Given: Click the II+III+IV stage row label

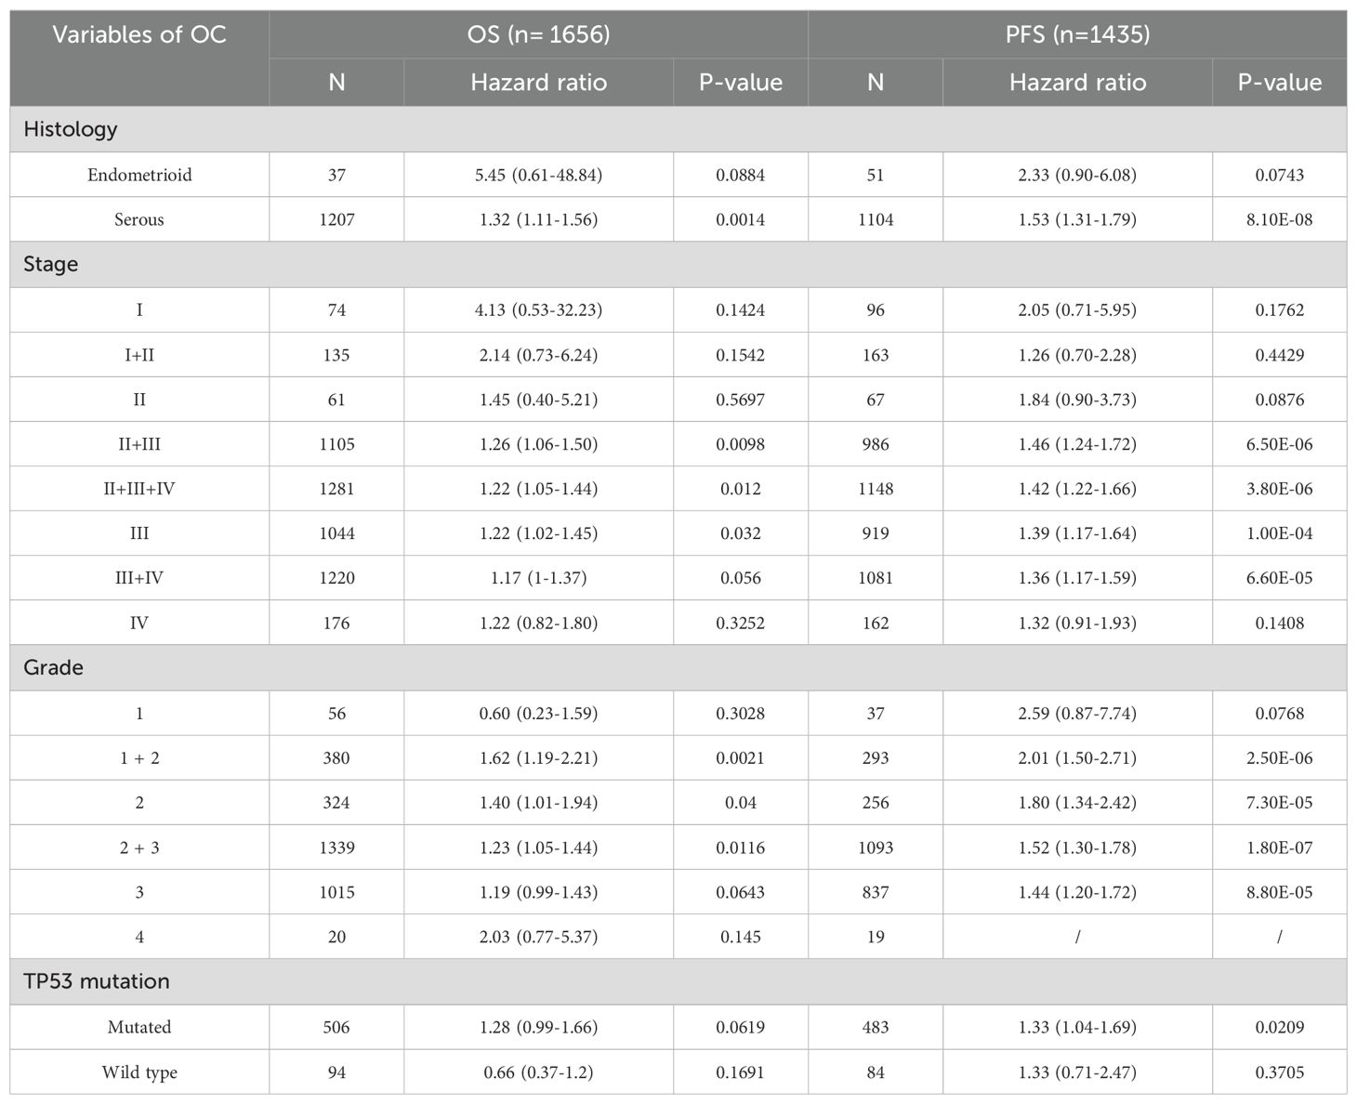Looking at the screenshot, I should (x=139, y=489).
